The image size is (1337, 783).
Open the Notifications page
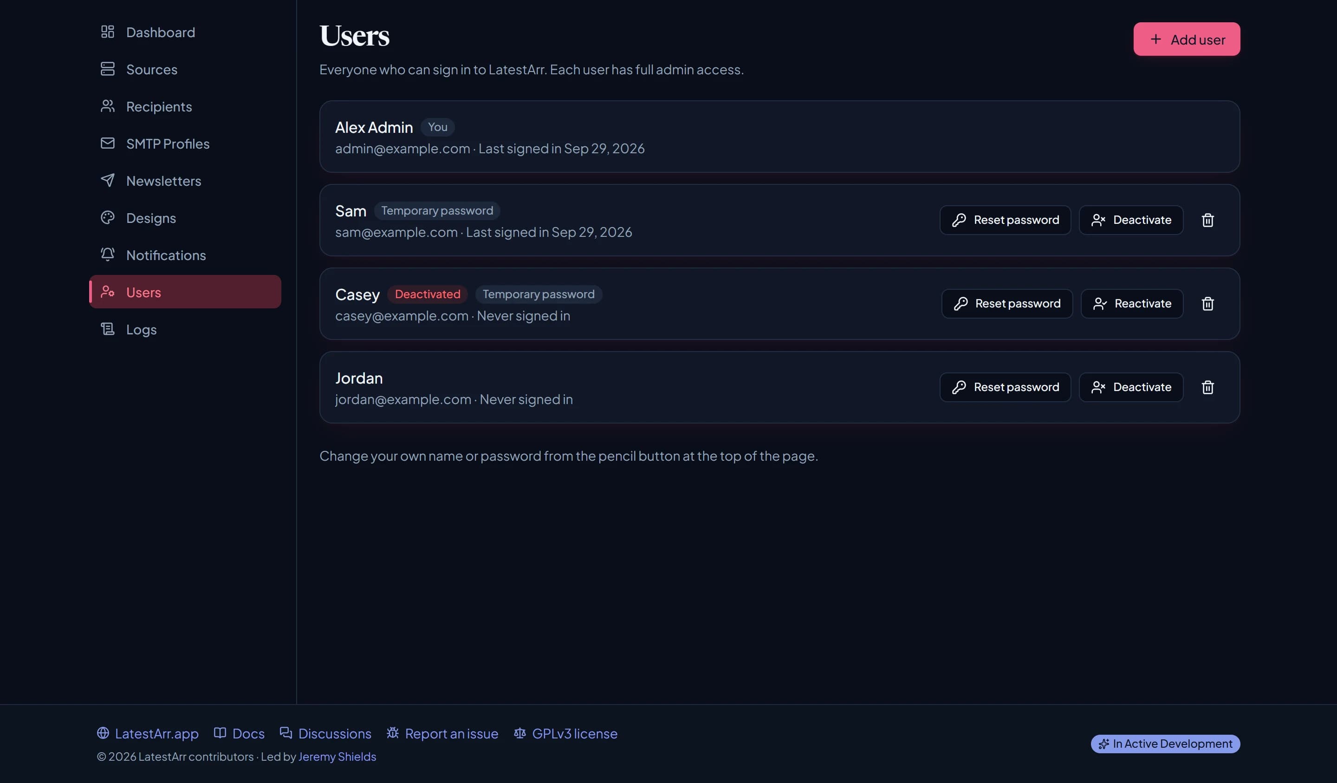pyautogui.click(x=185, y=255)
